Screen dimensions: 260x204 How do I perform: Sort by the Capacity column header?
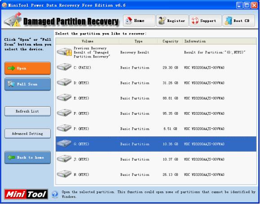coord(170,41)
